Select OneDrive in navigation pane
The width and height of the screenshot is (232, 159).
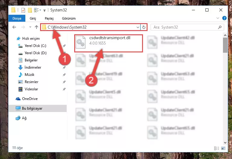pos(27,99)
